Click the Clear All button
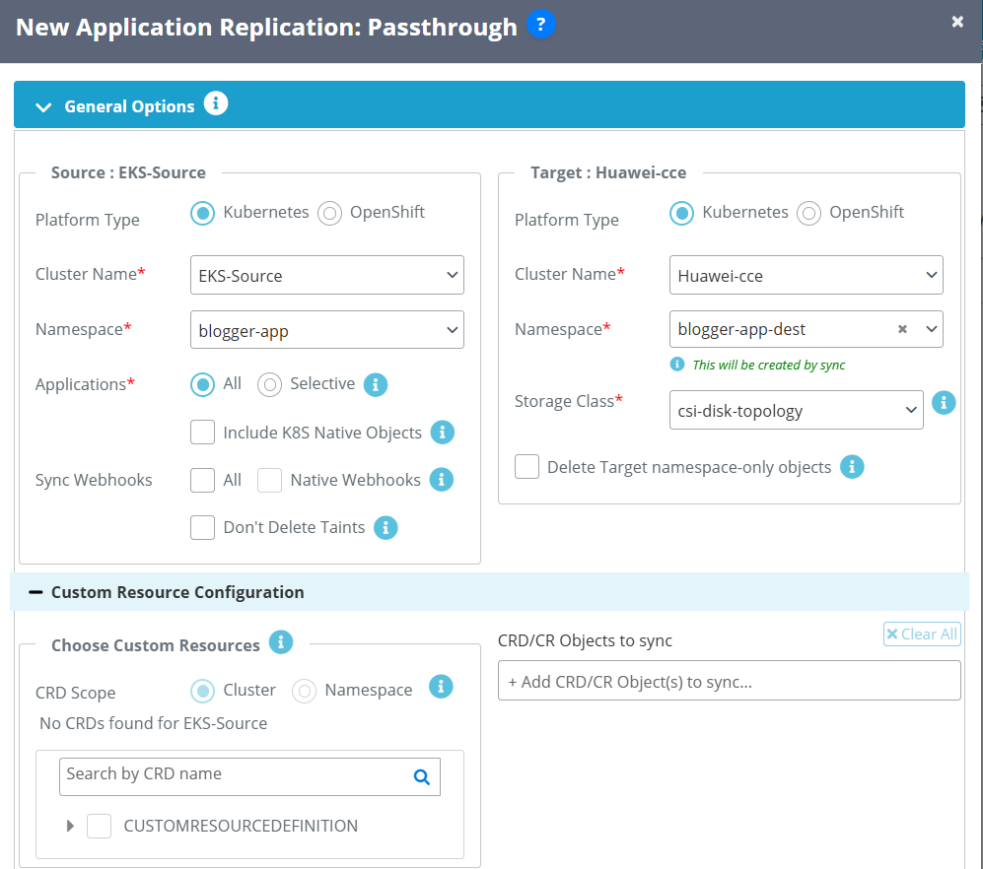 tap(922, 635)
